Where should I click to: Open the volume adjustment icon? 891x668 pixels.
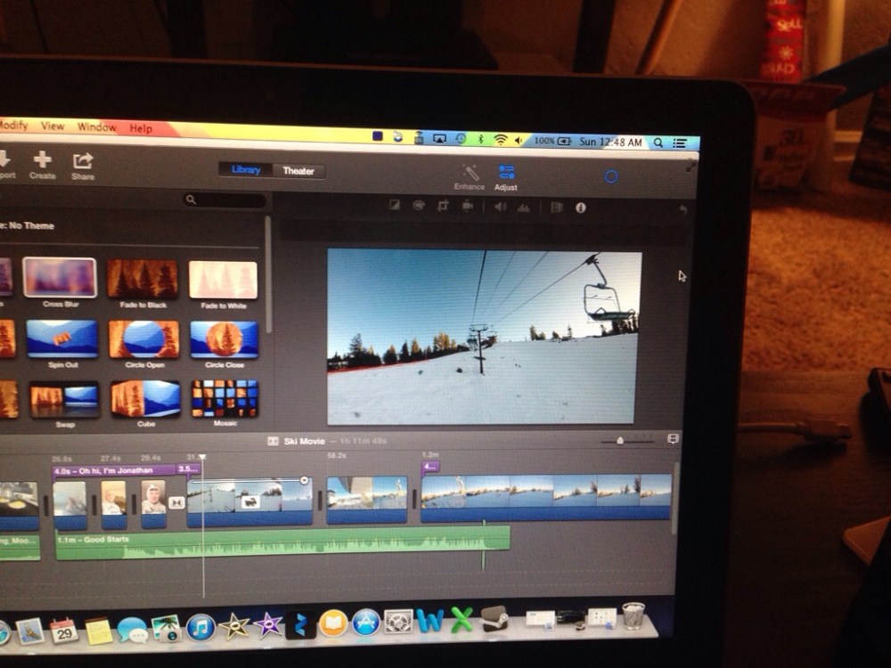click(500, 207)
